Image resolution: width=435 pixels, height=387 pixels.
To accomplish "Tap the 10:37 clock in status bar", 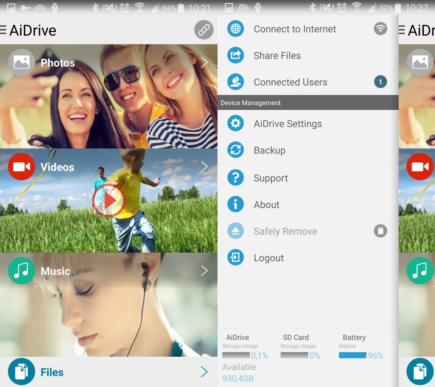I will point(417,8).
